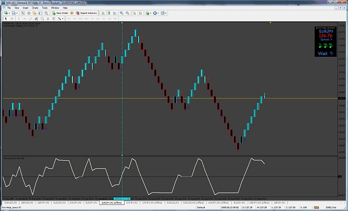Expand the Indicators dropdown arrow
The image size is (348, 211).
pyautogui.click(x=150, y=13)
